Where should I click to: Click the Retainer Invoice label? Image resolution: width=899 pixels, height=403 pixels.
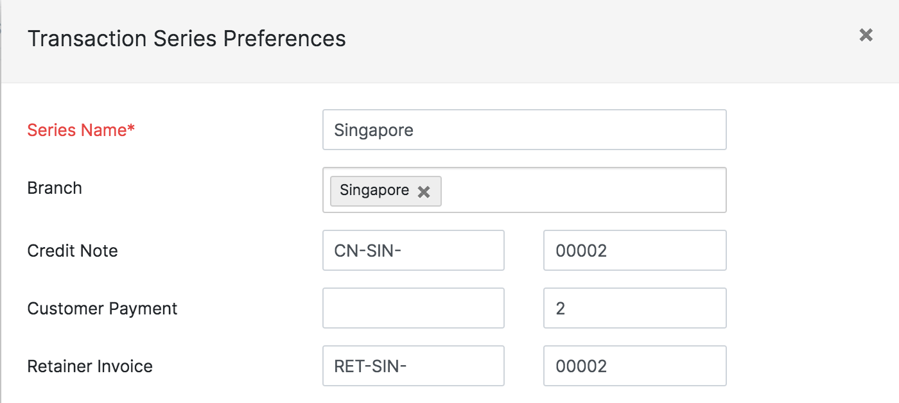point(89,366)
